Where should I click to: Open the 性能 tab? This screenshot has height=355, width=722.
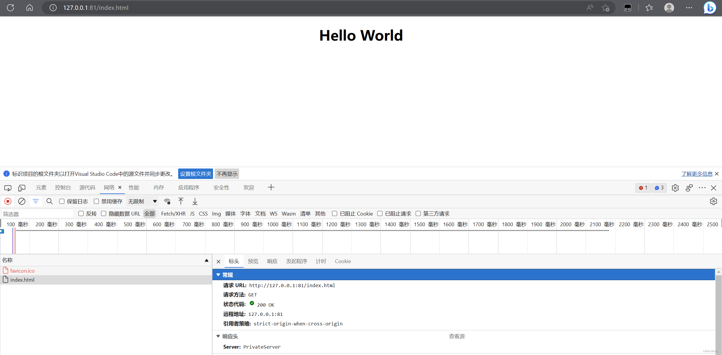point(134,188)
